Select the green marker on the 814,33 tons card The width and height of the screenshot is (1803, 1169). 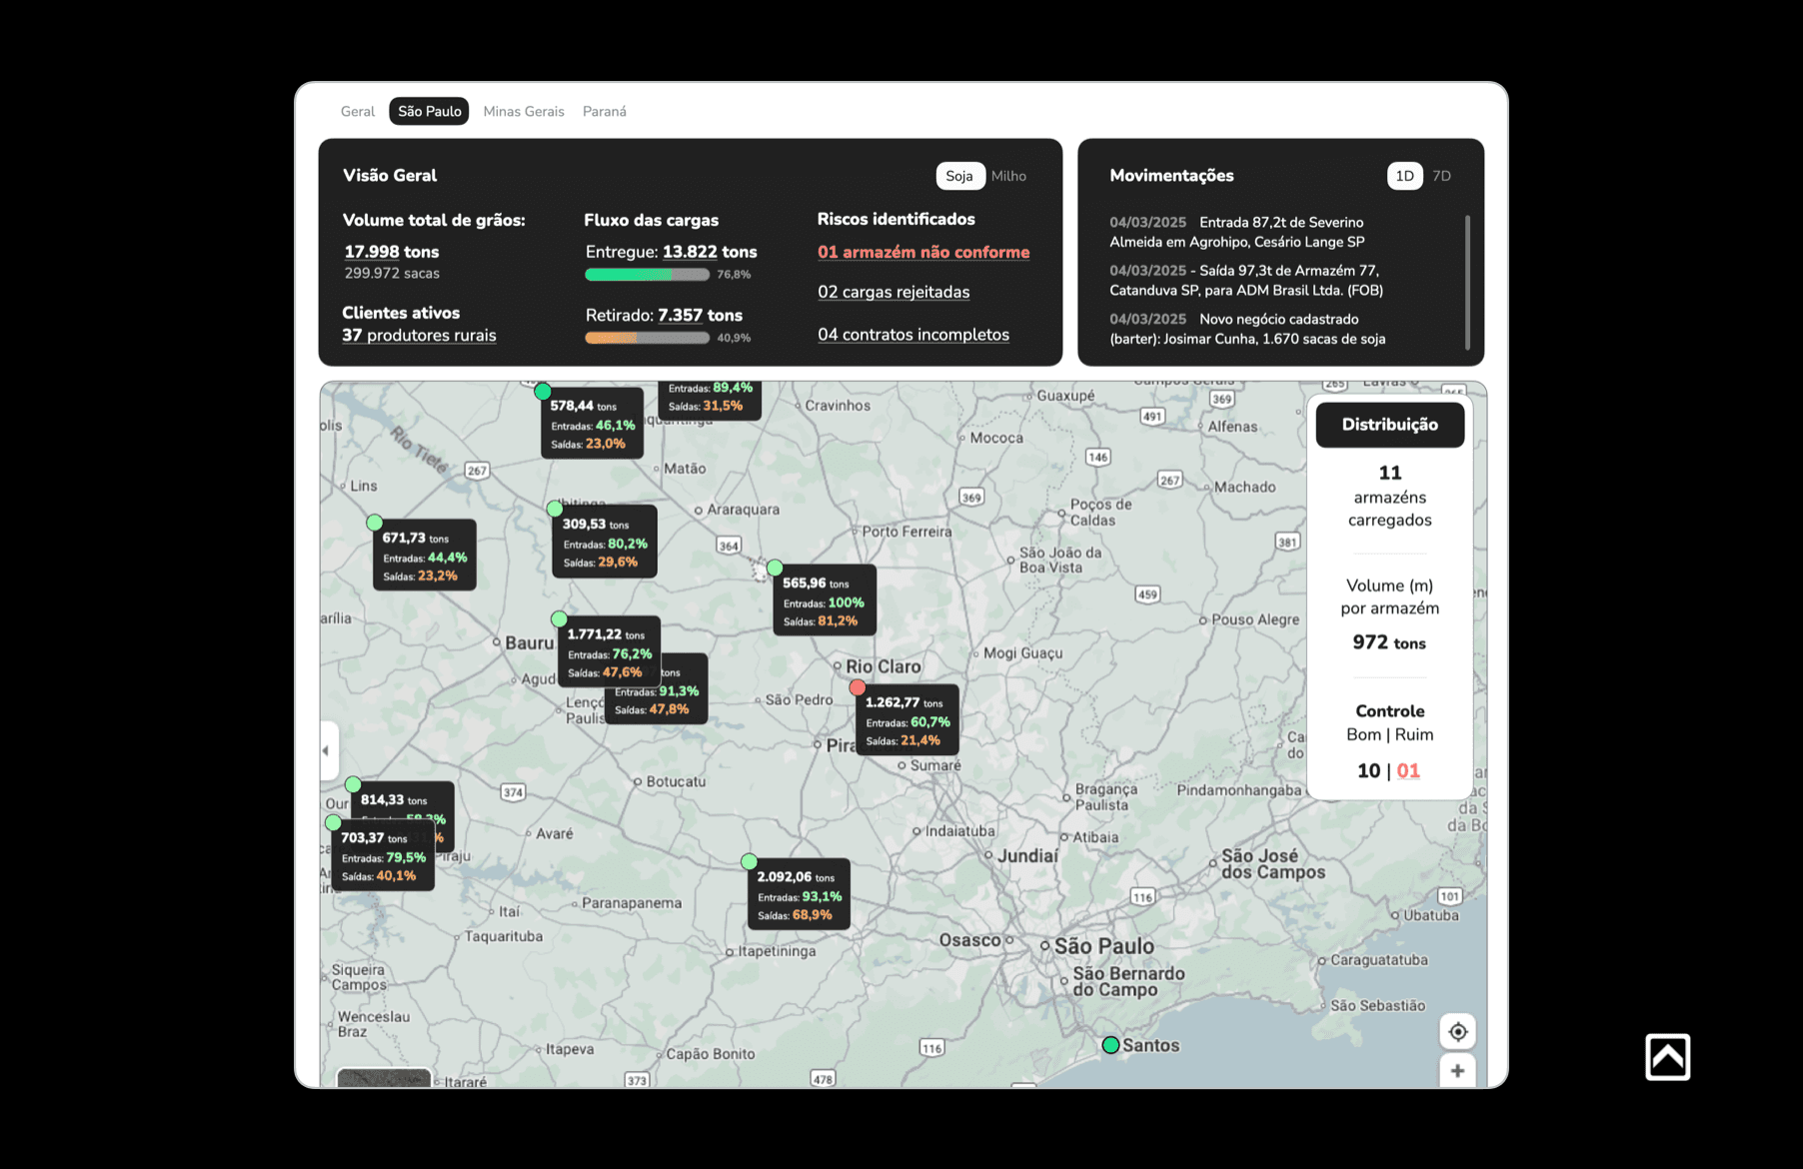point(352,785)
